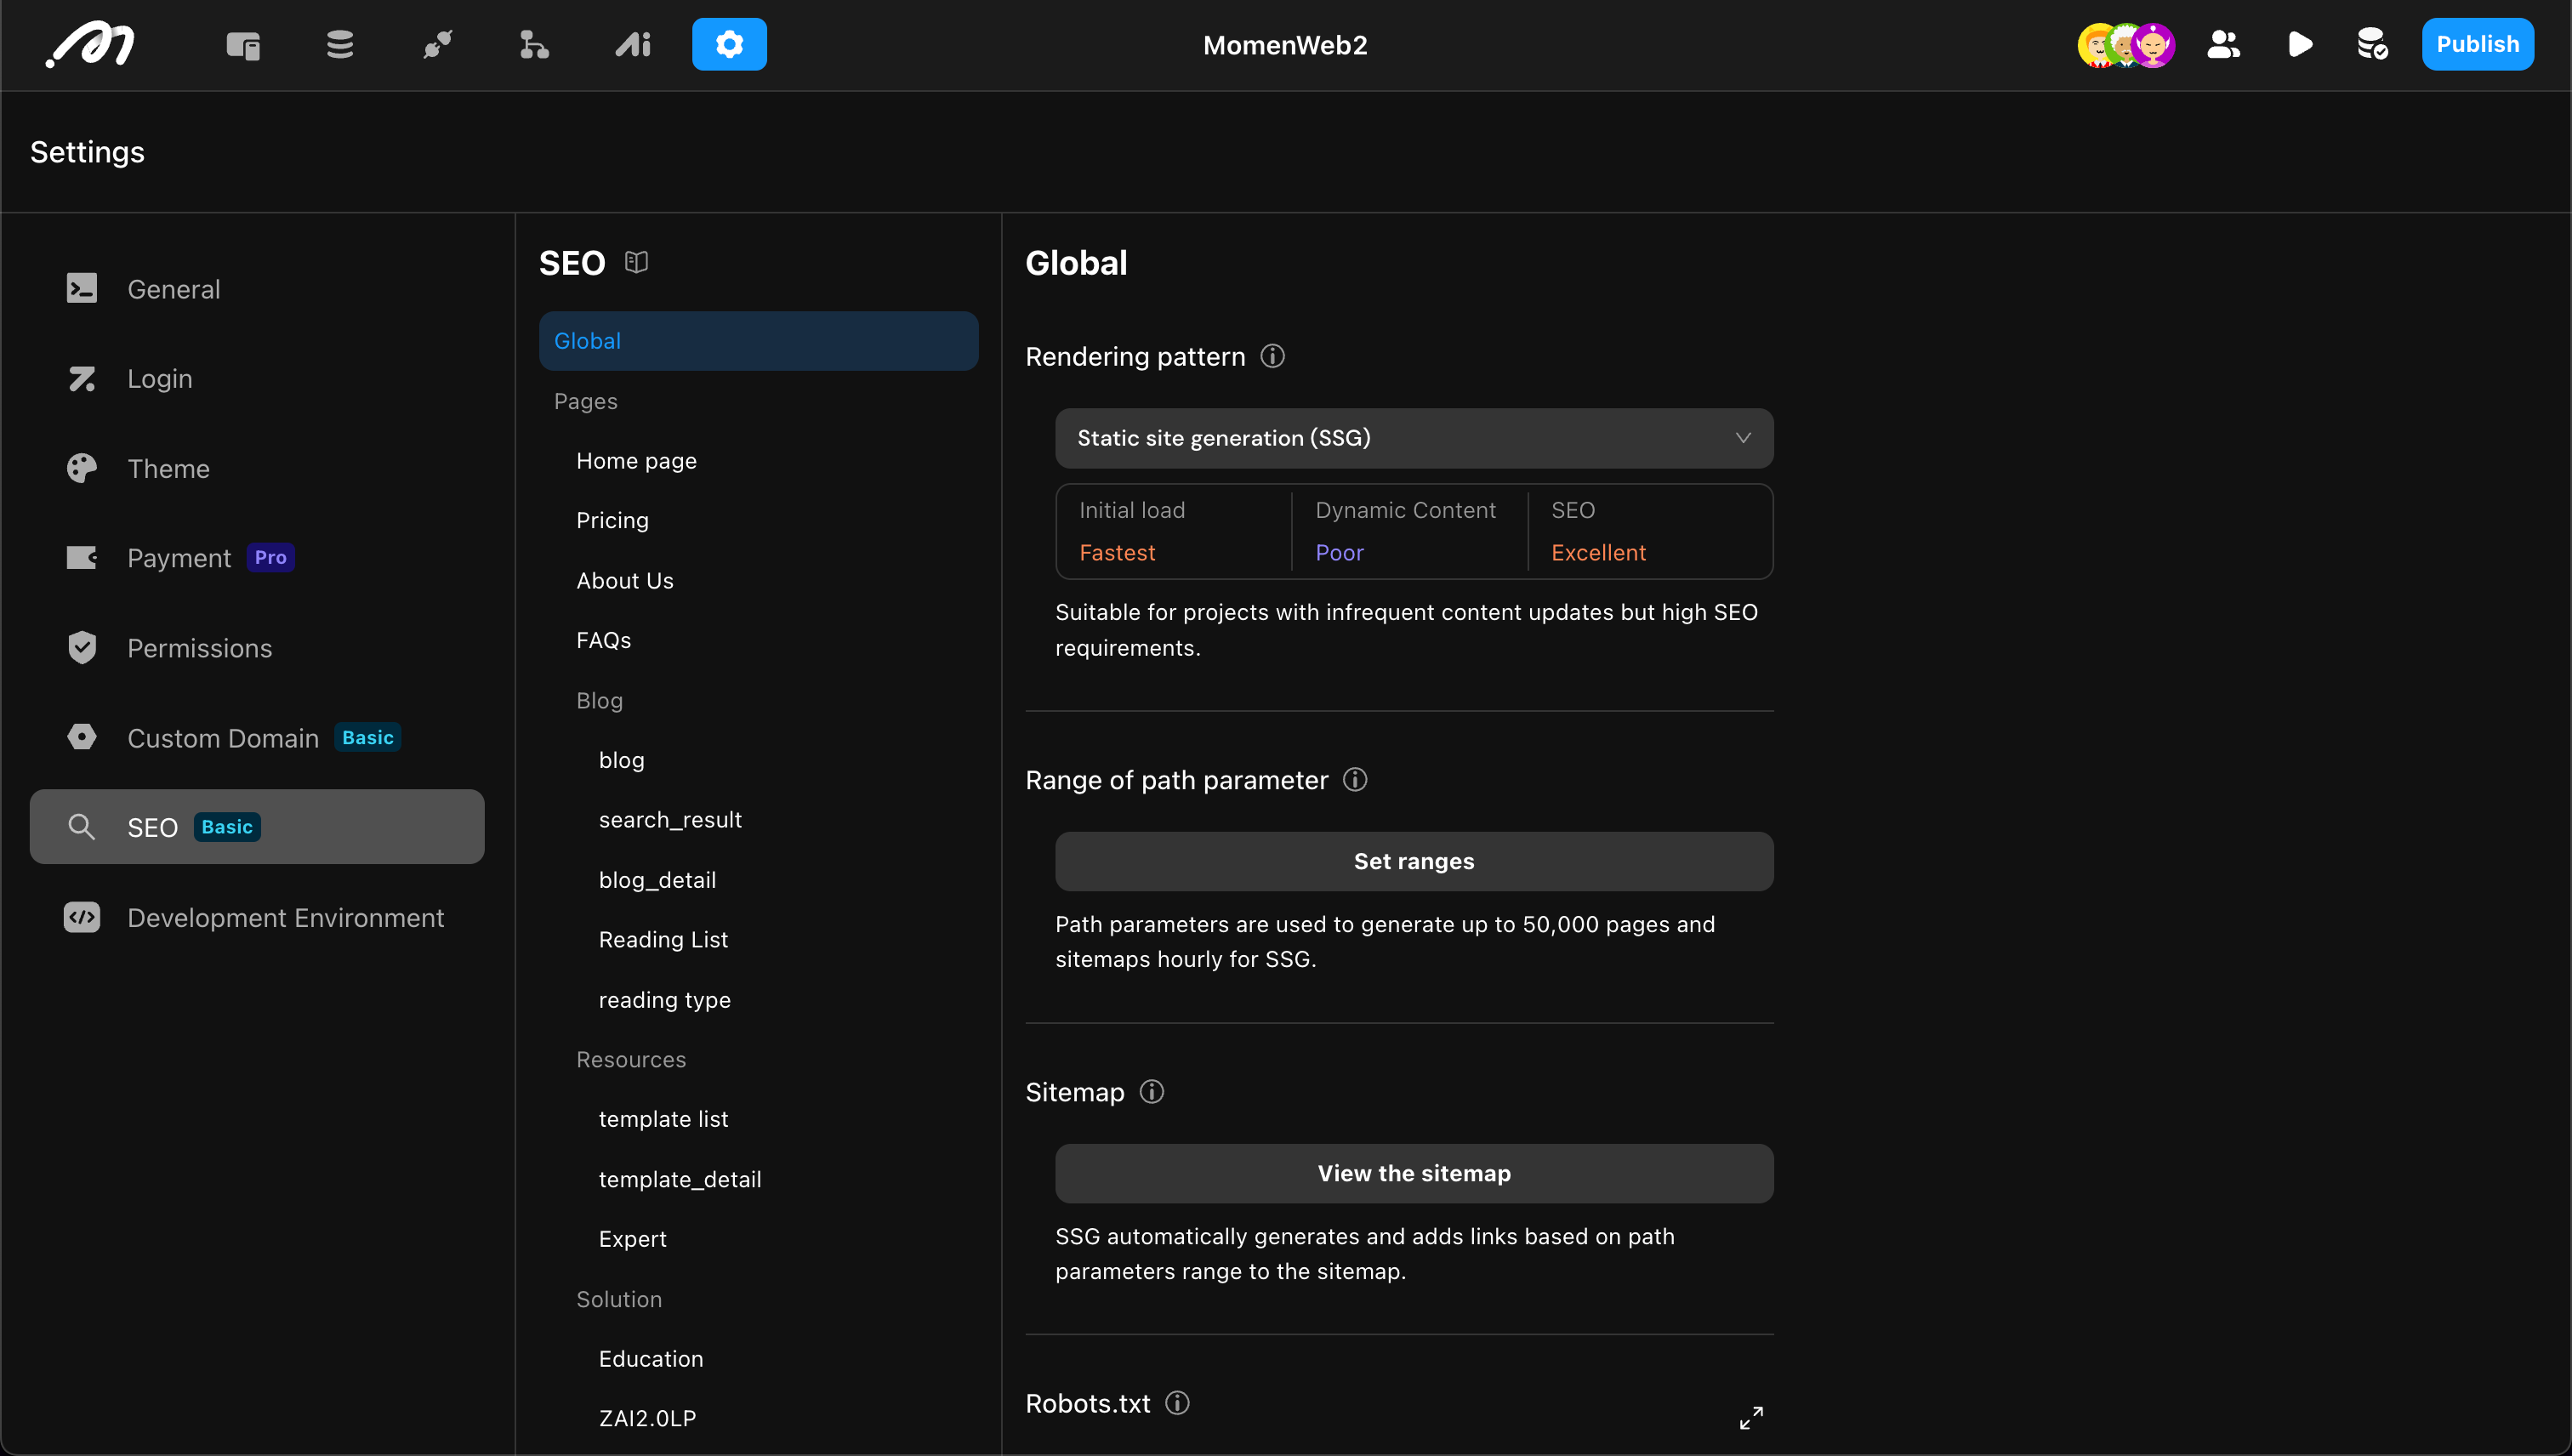The image size is (2572, 1456).
Task: Select search_result page entry
Action: pyautogui.click(x=670, y=820)
